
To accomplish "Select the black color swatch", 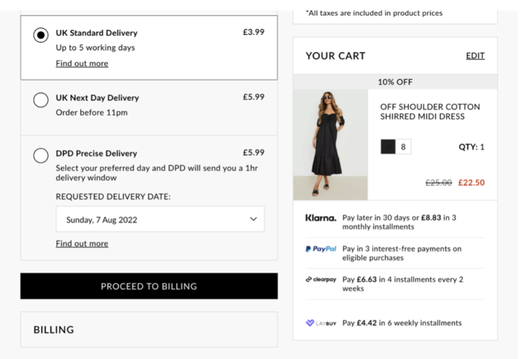I will click(389, 147).
